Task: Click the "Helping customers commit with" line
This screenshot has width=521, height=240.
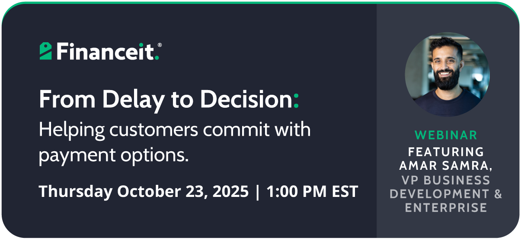Action: coord(175,129)
